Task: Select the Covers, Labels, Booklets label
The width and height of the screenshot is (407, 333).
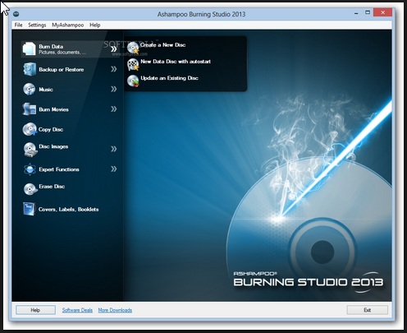Action: click(x=68, y=210)
